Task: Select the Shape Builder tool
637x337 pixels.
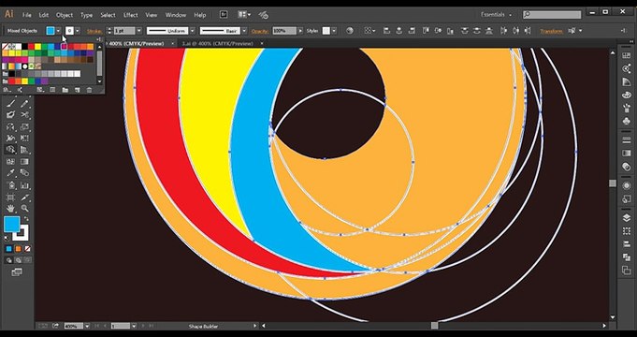Action: (x=11, y=150)
